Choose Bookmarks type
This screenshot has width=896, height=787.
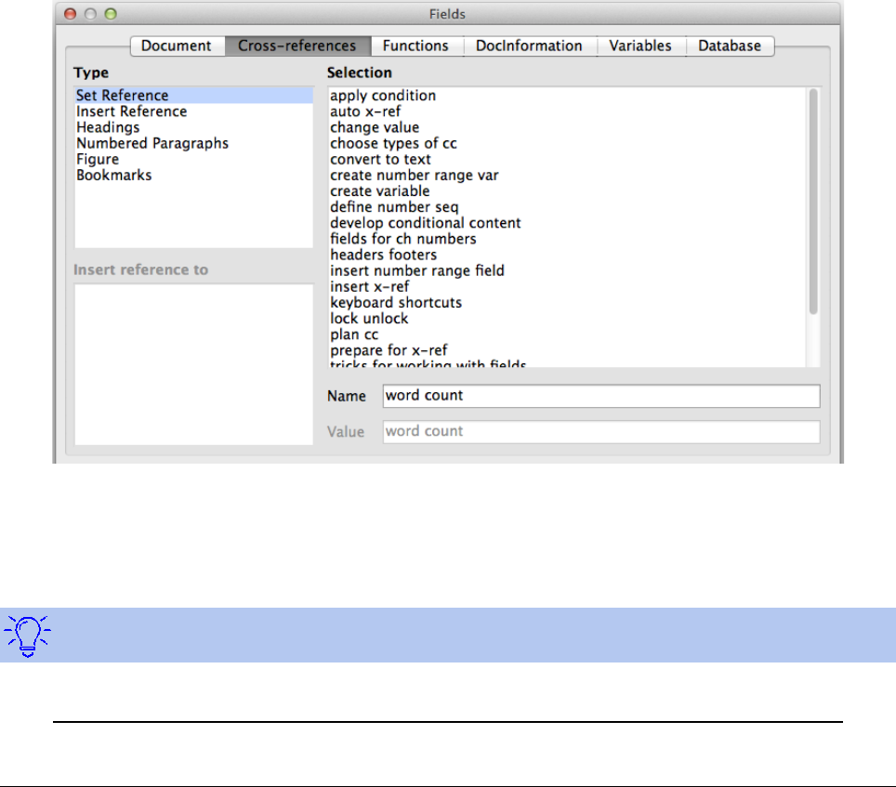(193, 176)
